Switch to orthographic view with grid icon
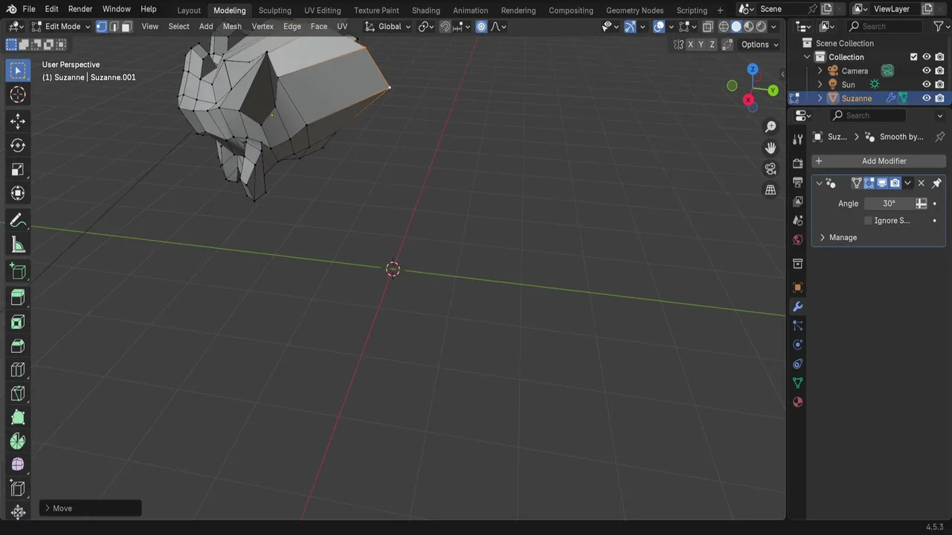Screen dimensions: 952x535 click(x=771, y=189)
